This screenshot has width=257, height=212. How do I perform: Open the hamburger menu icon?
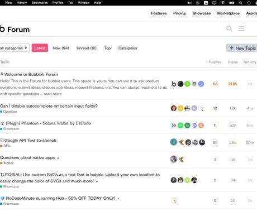(x=241, y=28)
